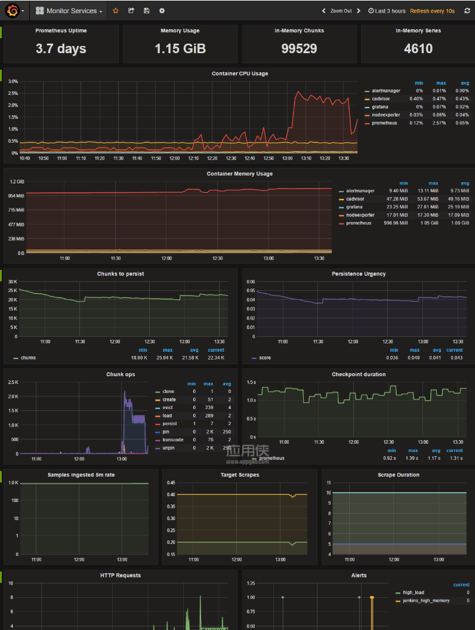Image resolution: width=475 pixels, height=630 pixels.
Task: Click the share dashboard icon
Action: (131, 11)
